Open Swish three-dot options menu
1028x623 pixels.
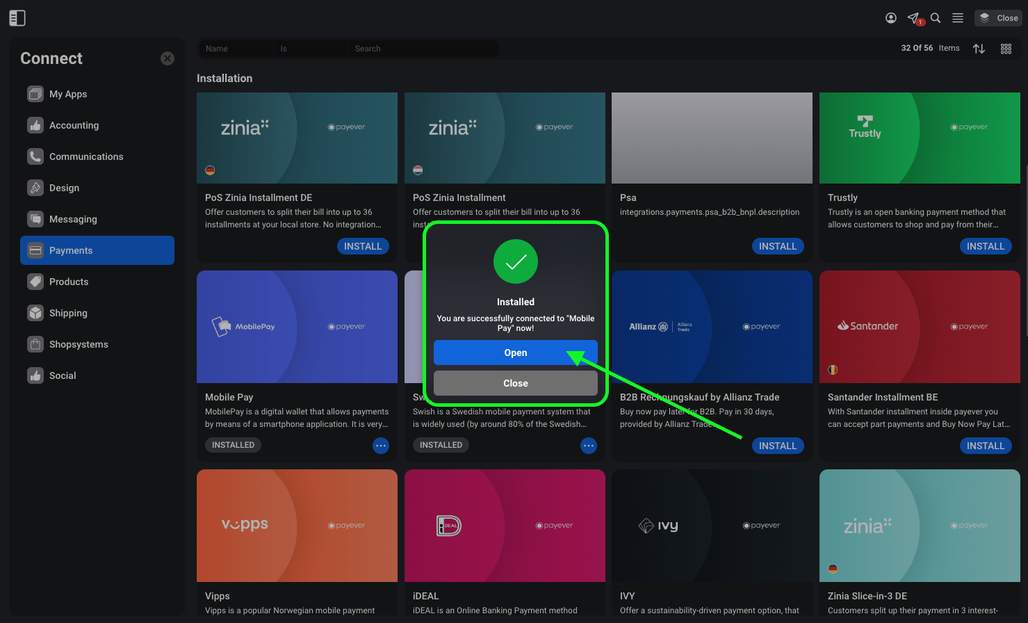pos(589,446)
